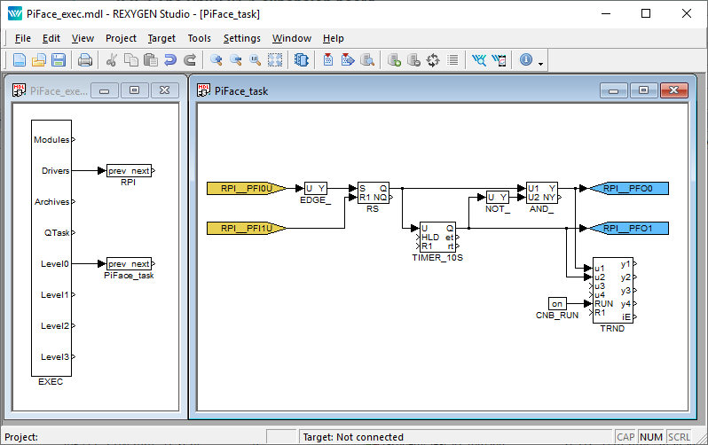Screen dimensions: 708x445
Task: Reset zoom to 1:1 with magnifier icon
Action: point(256,60)
